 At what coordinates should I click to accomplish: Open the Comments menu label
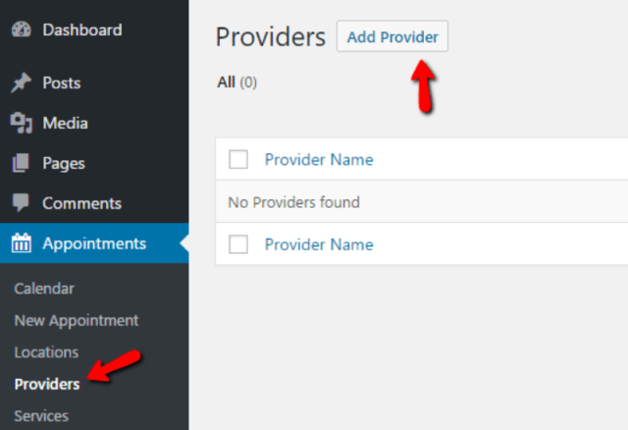81,204
